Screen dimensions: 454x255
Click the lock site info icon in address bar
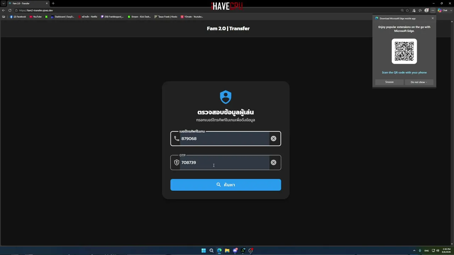[x=16, y=10]
